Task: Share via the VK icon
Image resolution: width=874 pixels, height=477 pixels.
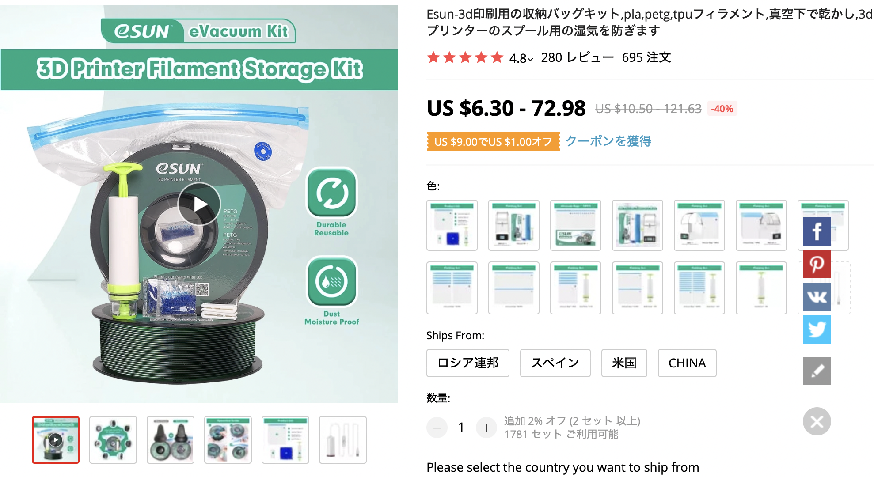Action: coord(817,297)
